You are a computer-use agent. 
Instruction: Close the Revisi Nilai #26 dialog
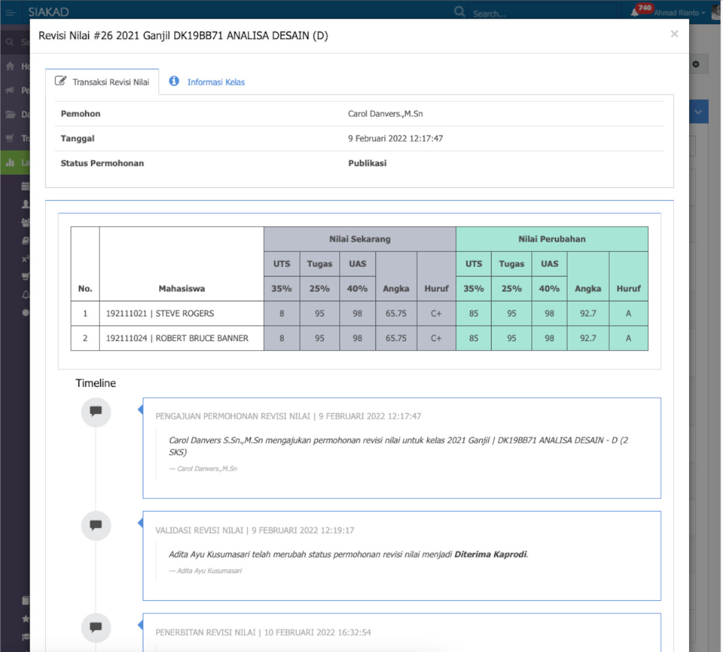tap(674, 34)
